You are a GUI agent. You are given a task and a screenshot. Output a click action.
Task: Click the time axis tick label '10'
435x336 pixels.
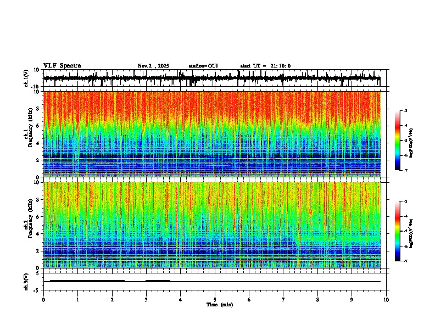coord(386,300)
